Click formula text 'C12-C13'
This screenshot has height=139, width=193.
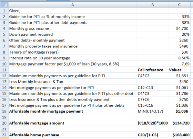(145, 88)
